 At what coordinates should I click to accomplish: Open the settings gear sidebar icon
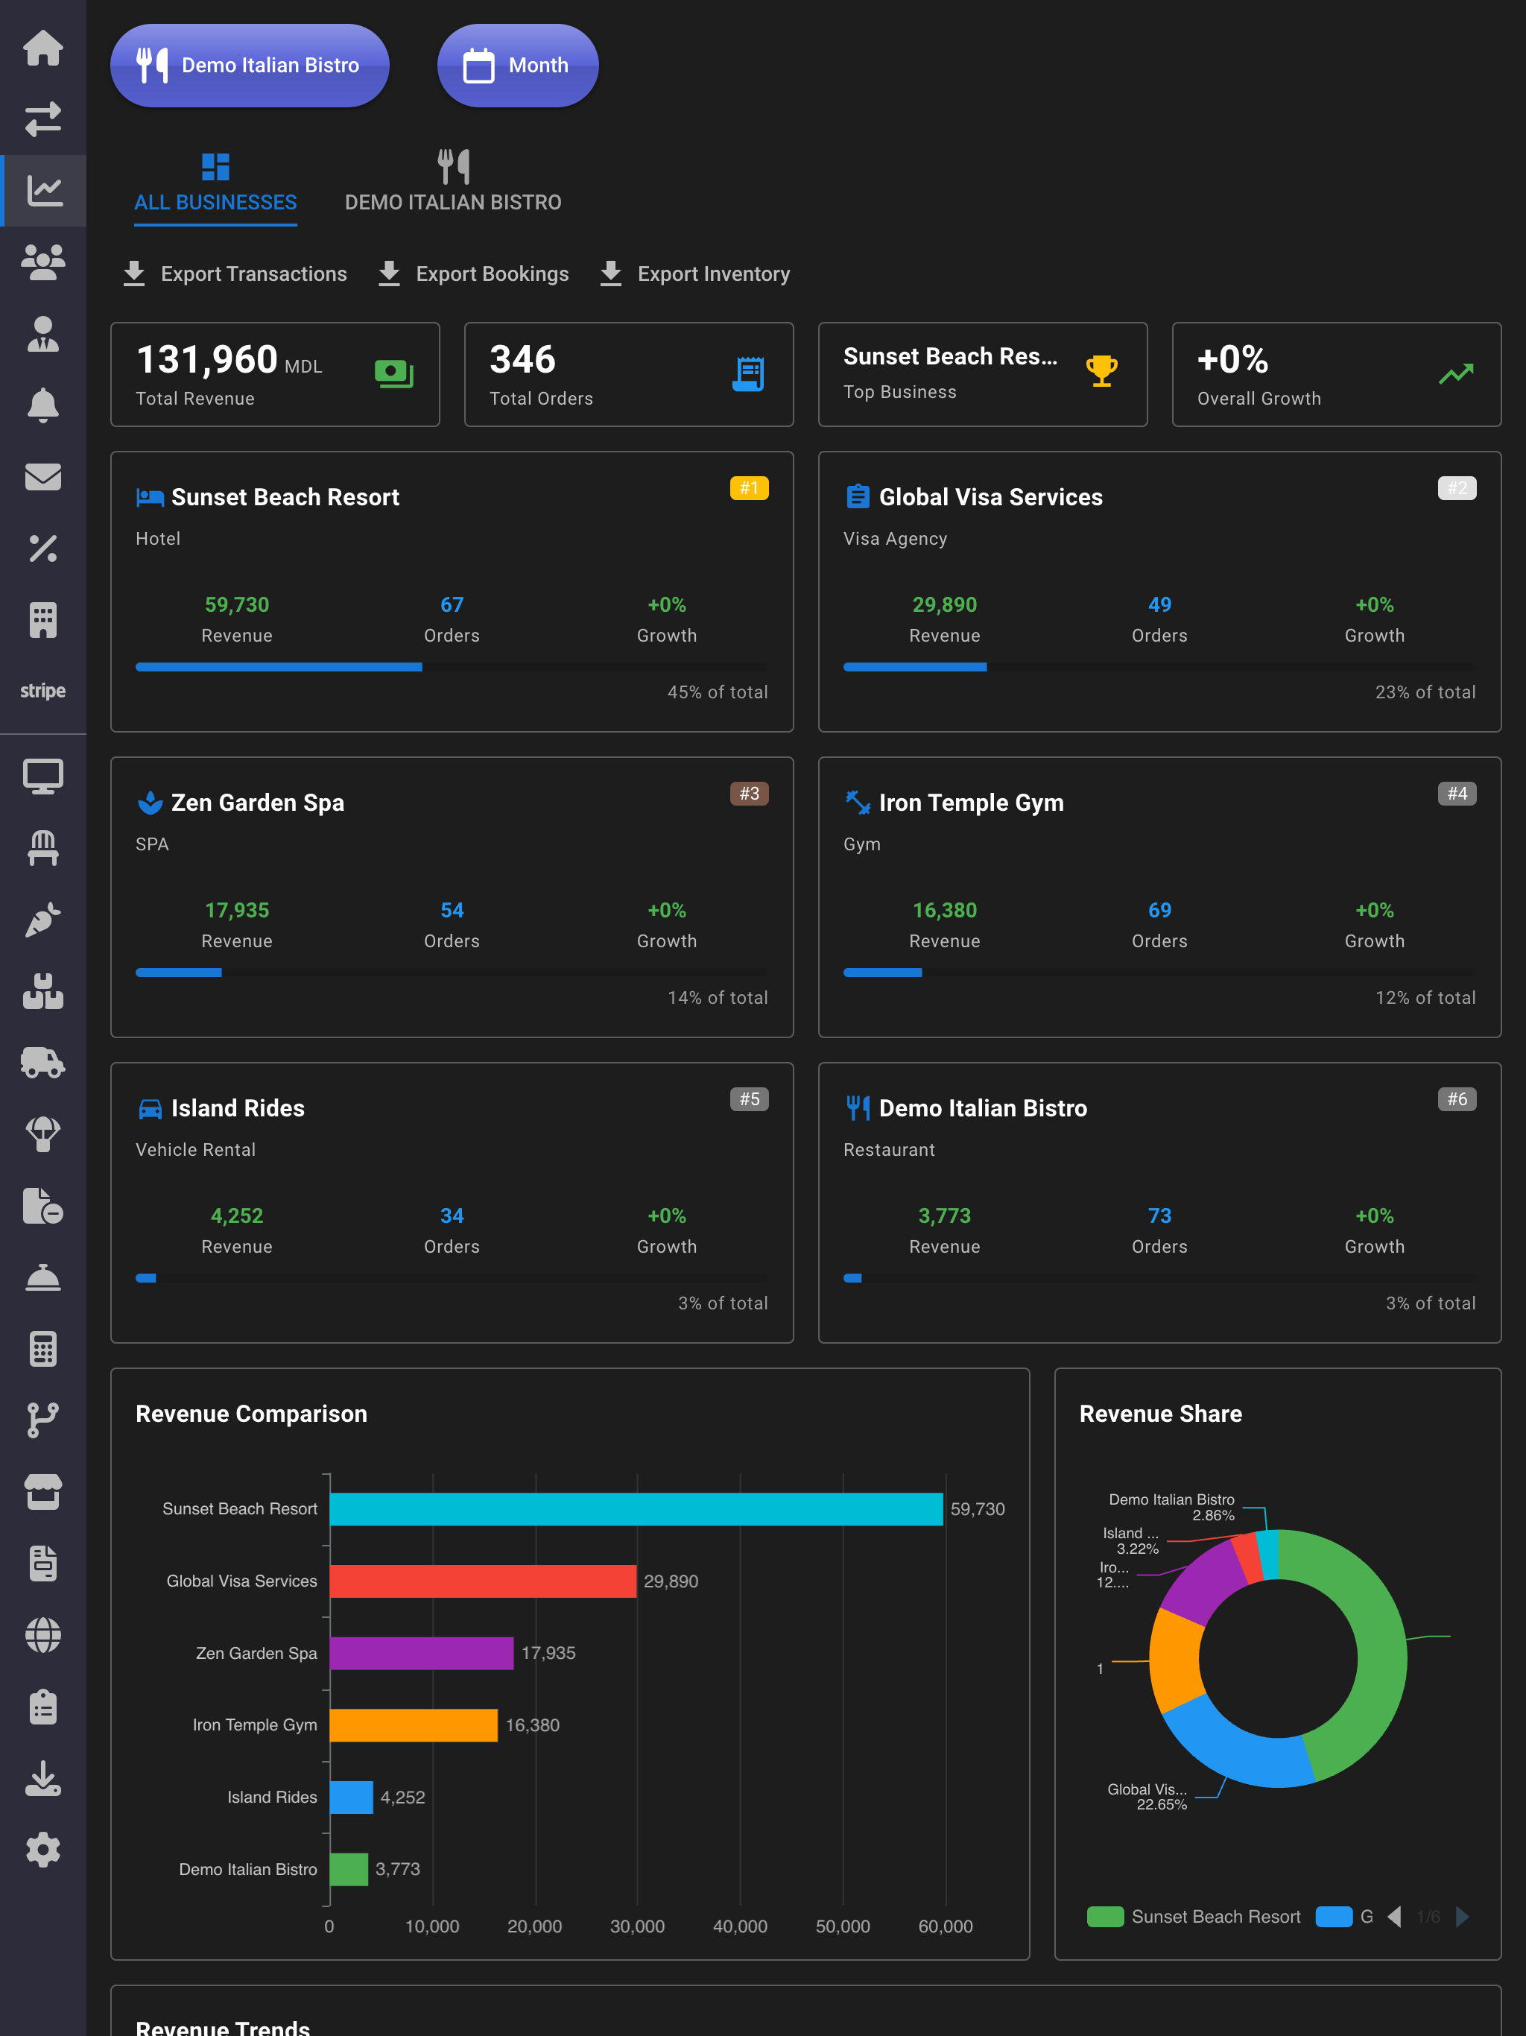43,1850
